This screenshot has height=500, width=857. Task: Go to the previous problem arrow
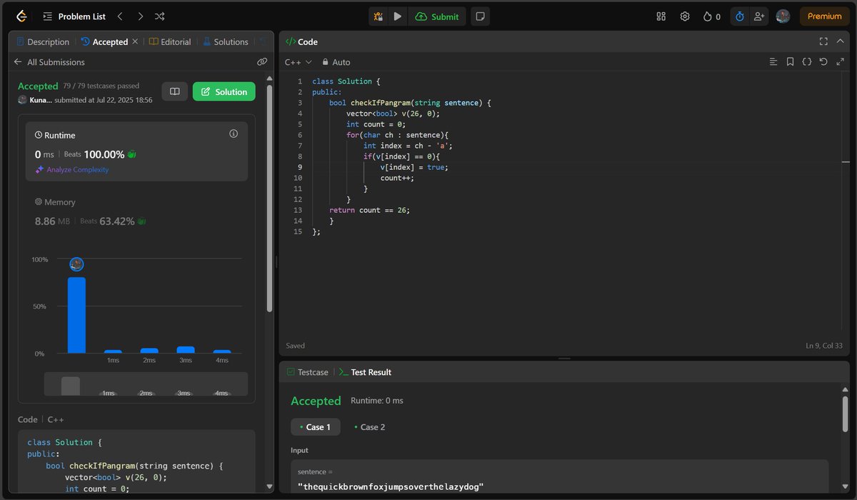pos(120,16)
